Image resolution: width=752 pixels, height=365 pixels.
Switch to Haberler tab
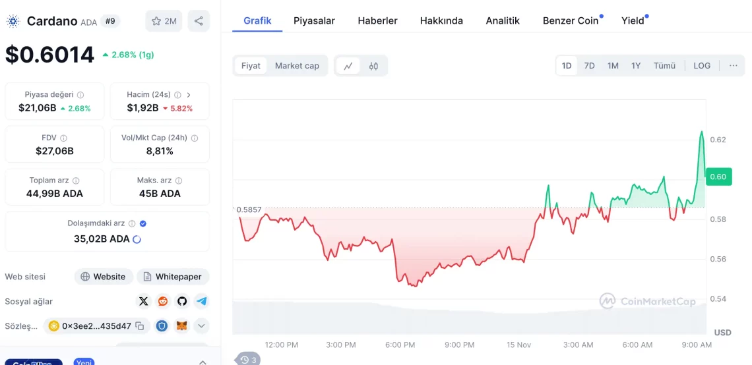click(x=377, y=20)
